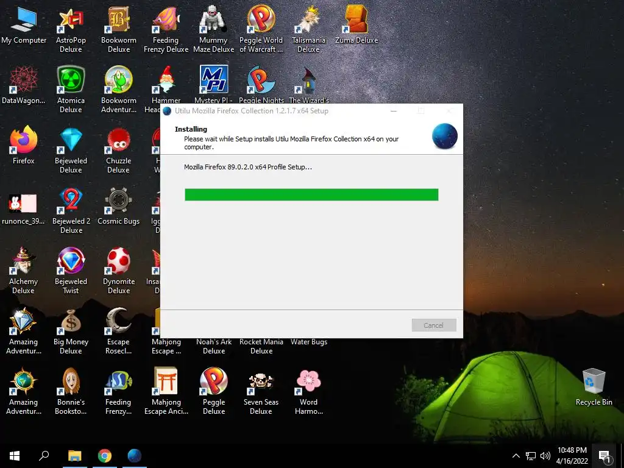Select Peggle Nights shortcut icon

[261, 83]
